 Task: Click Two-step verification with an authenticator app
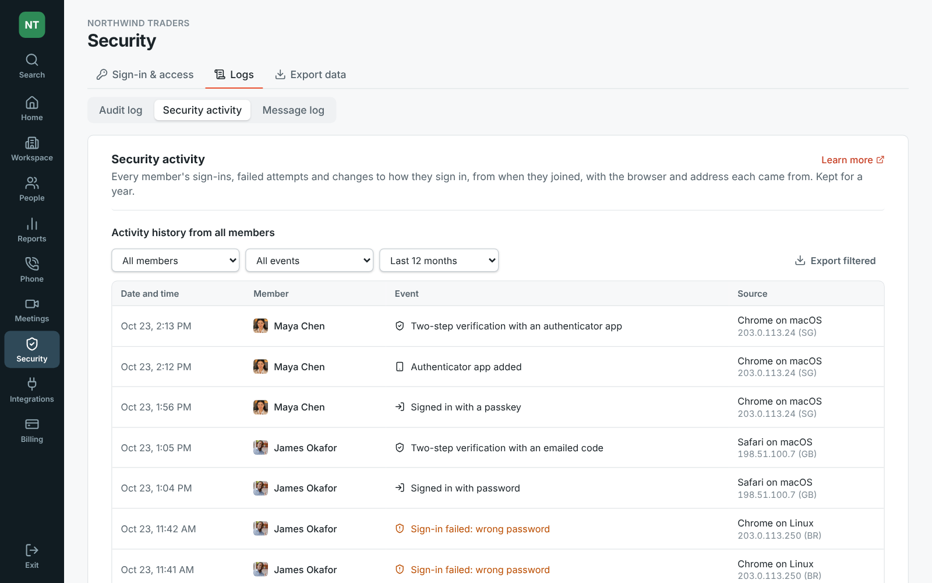tap(516, 326)
